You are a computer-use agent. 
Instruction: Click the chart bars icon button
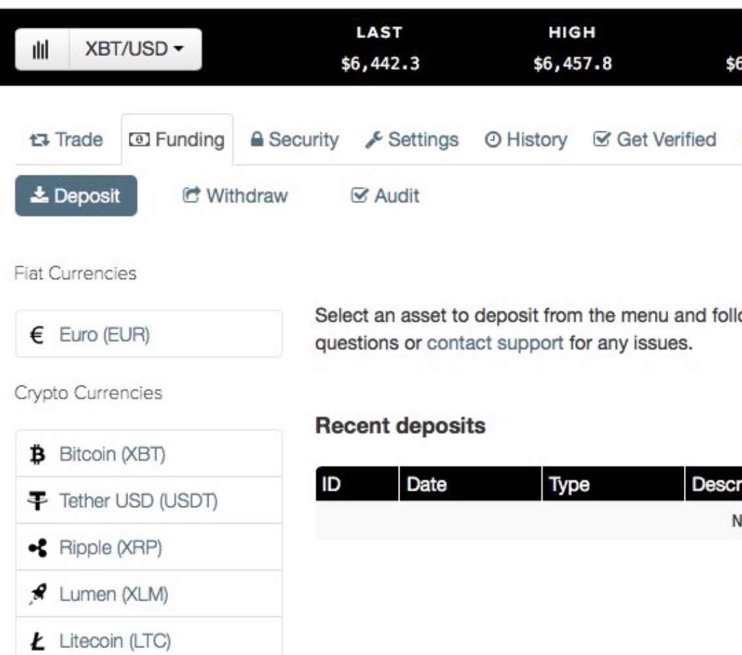[x=42, y=49]
